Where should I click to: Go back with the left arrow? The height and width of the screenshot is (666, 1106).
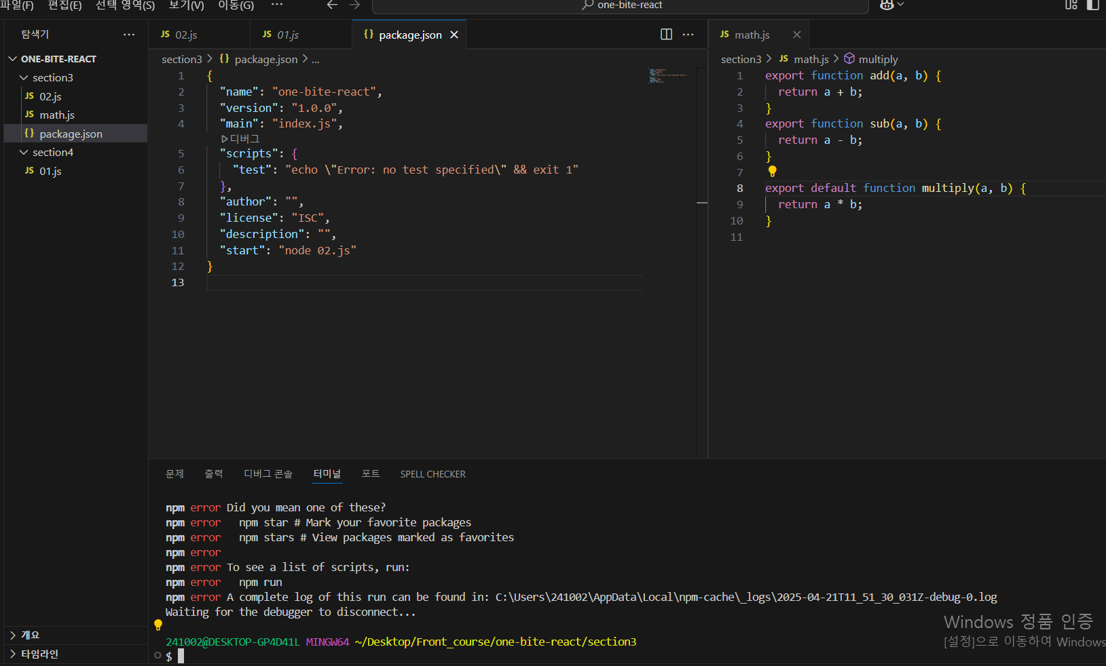click(332, 5)
